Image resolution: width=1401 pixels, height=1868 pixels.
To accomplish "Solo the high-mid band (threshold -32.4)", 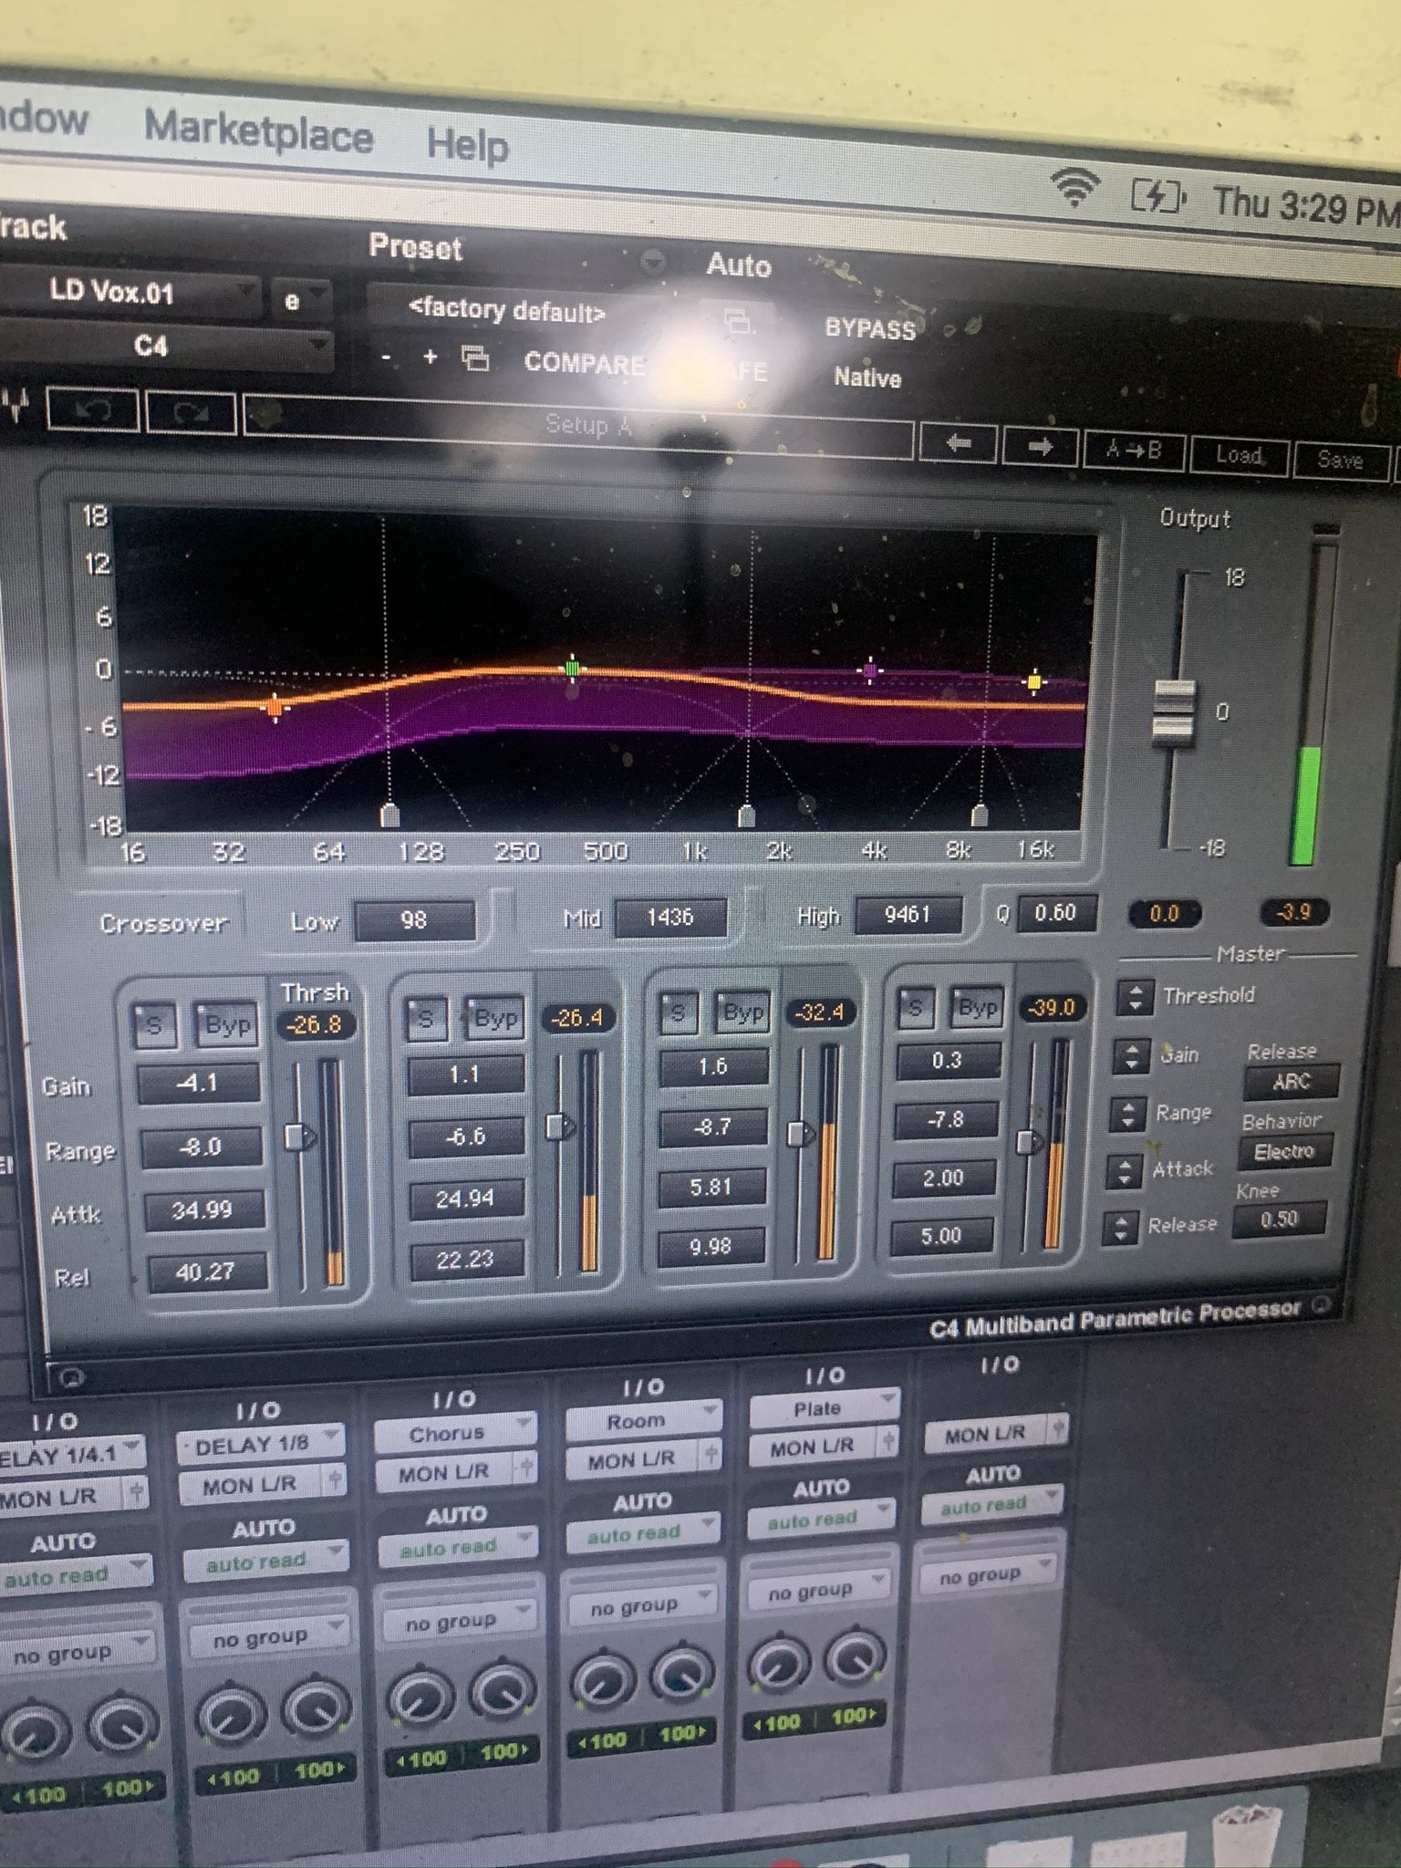I will 678,1012.
